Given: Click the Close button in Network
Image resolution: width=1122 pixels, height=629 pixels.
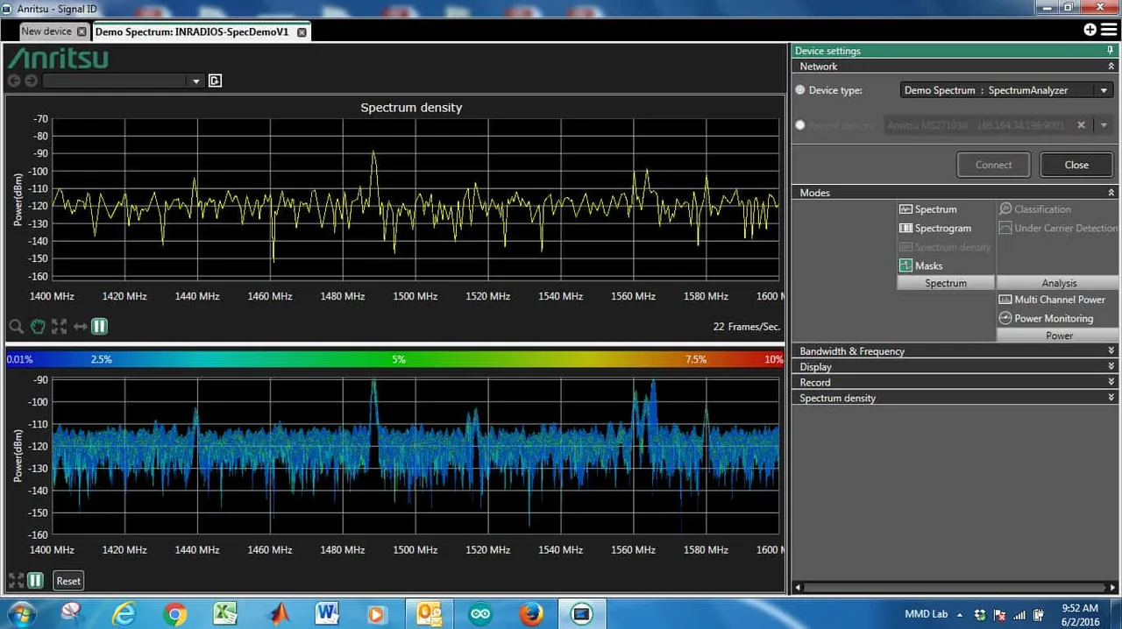Looking at the screenshot, I should tap(1076, 165).
